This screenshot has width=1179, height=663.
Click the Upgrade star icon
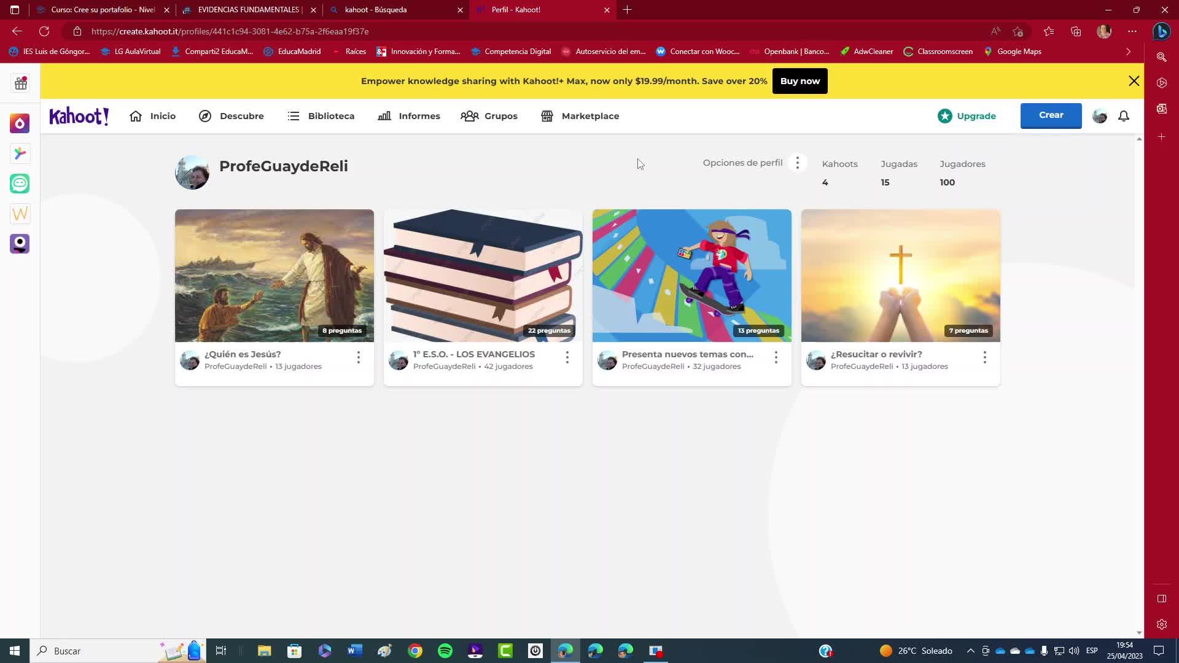[944, 116]
